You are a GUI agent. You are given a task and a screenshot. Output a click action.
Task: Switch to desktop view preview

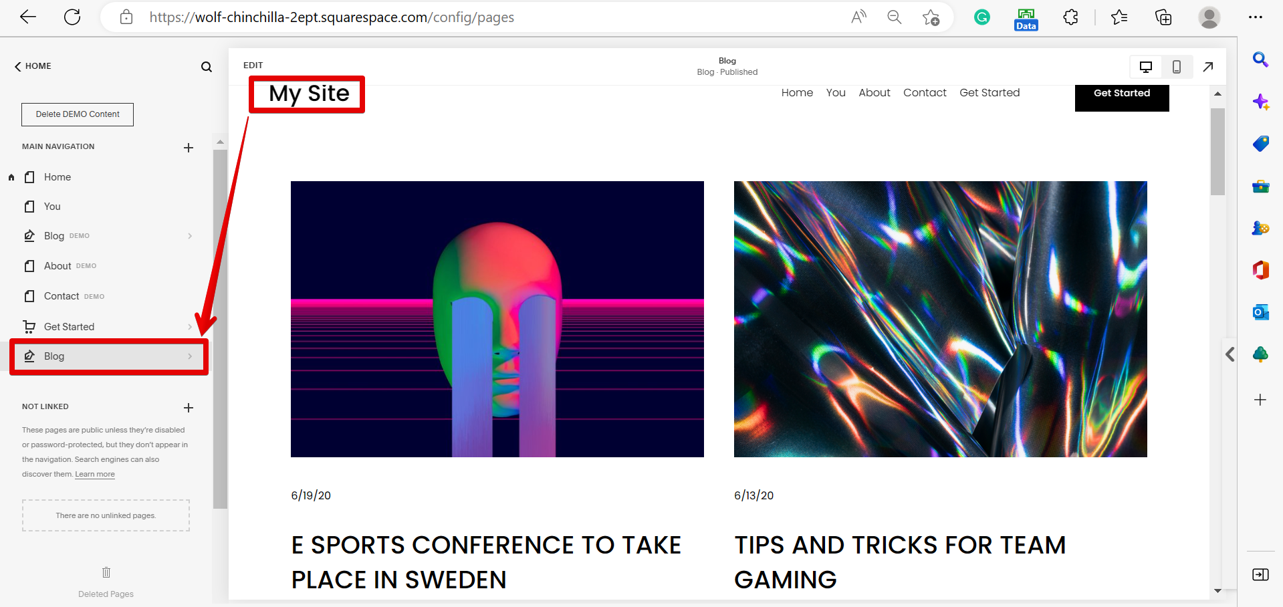click(1145, 67)
